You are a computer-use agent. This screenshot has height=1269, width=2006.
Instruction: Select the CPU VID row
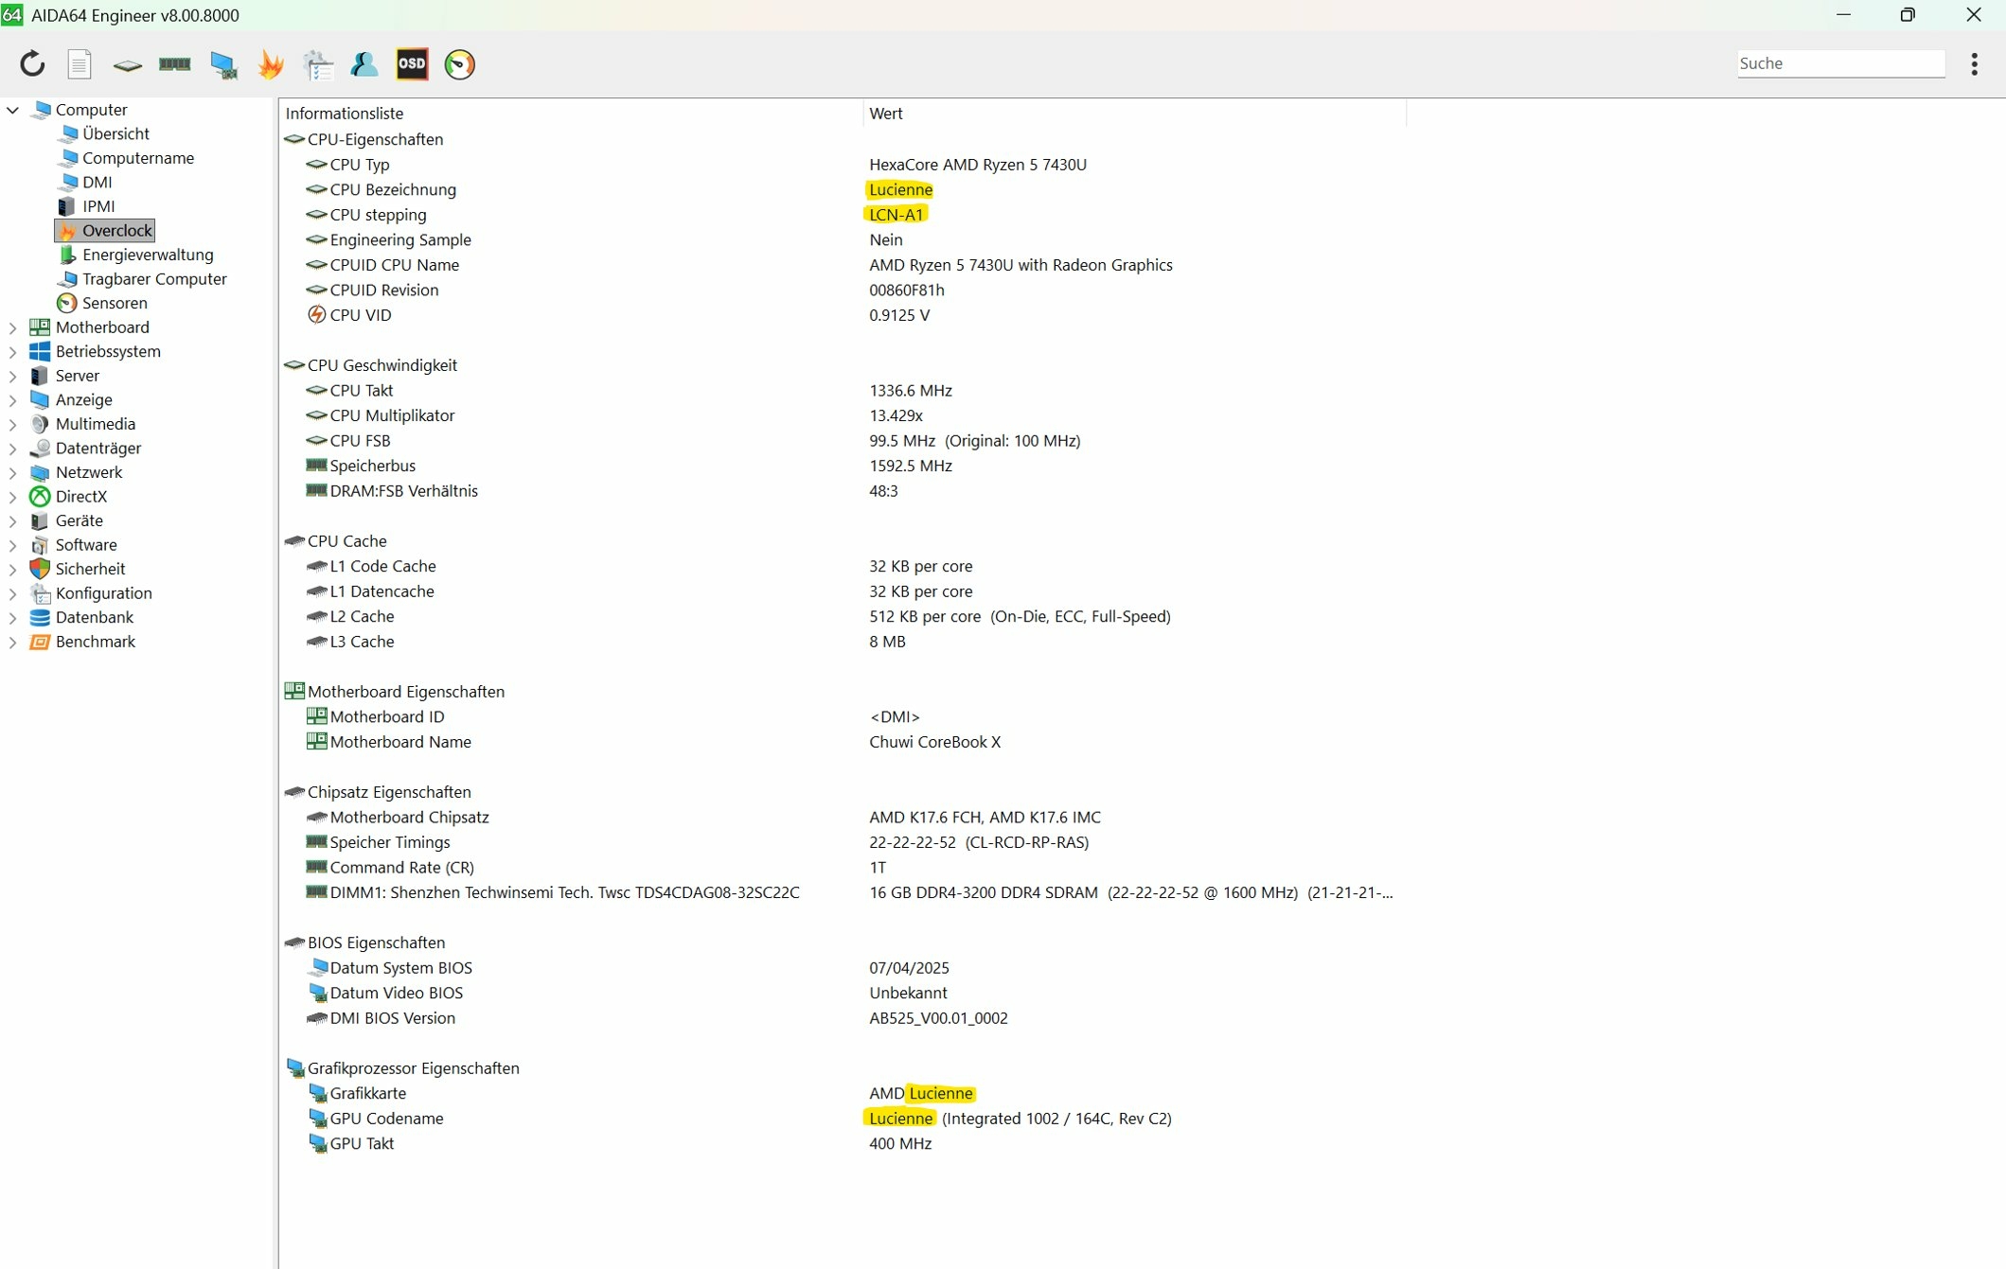[361, 315]
